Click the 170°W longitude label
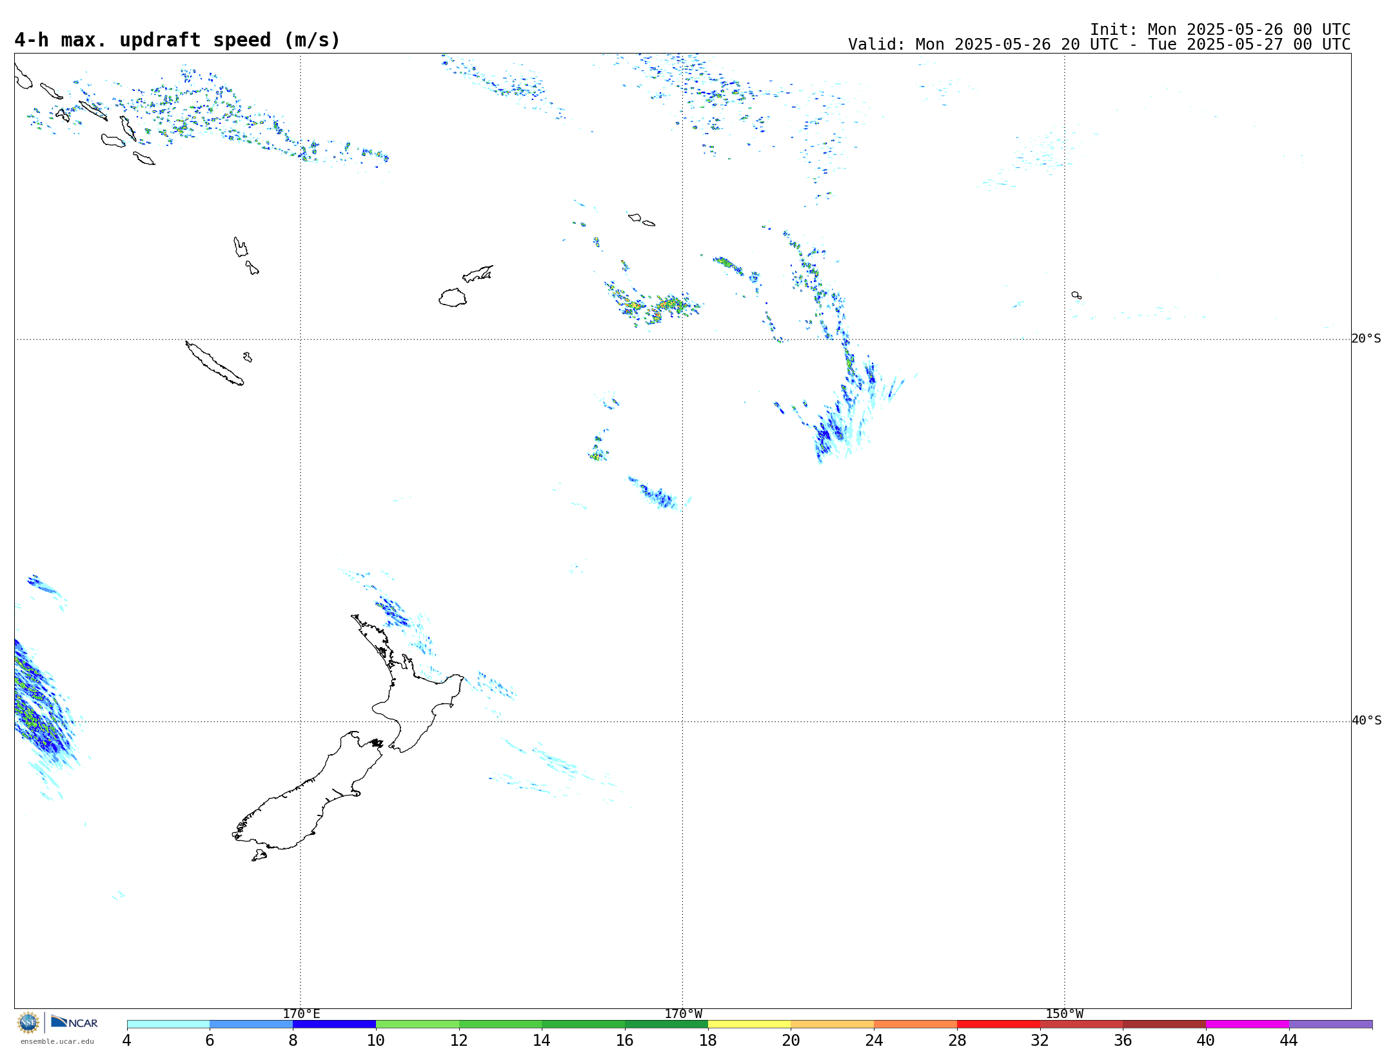This screenshot has height=1049, width=1393. pos(683,1014)
